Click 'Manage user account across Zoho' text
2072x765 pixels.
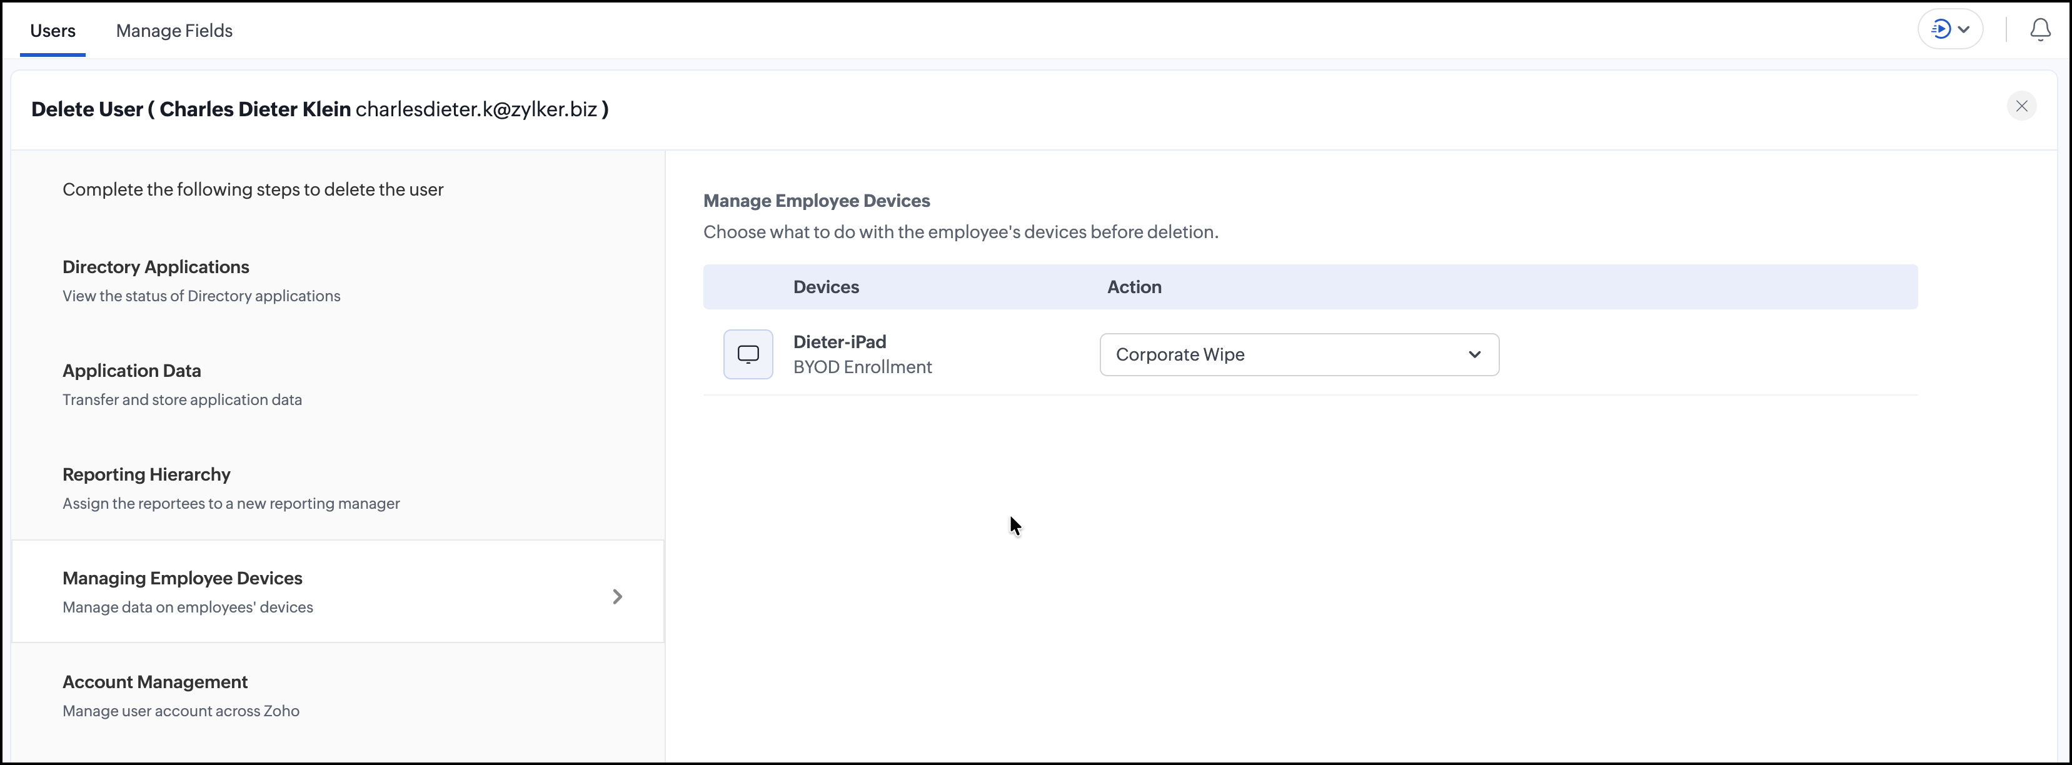point(181,711)
